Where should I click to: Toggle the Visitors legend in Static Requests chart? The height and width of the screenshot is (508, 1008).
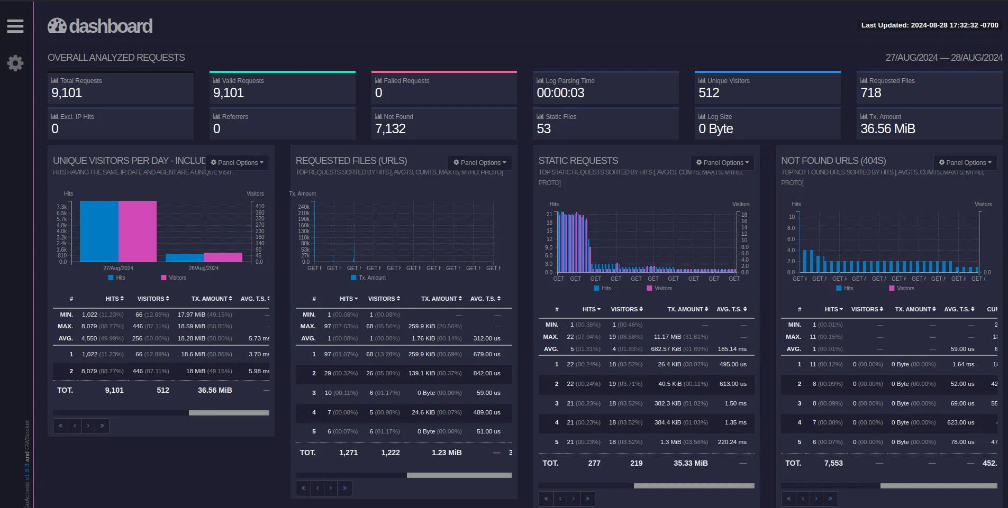(x=660, y=288)
